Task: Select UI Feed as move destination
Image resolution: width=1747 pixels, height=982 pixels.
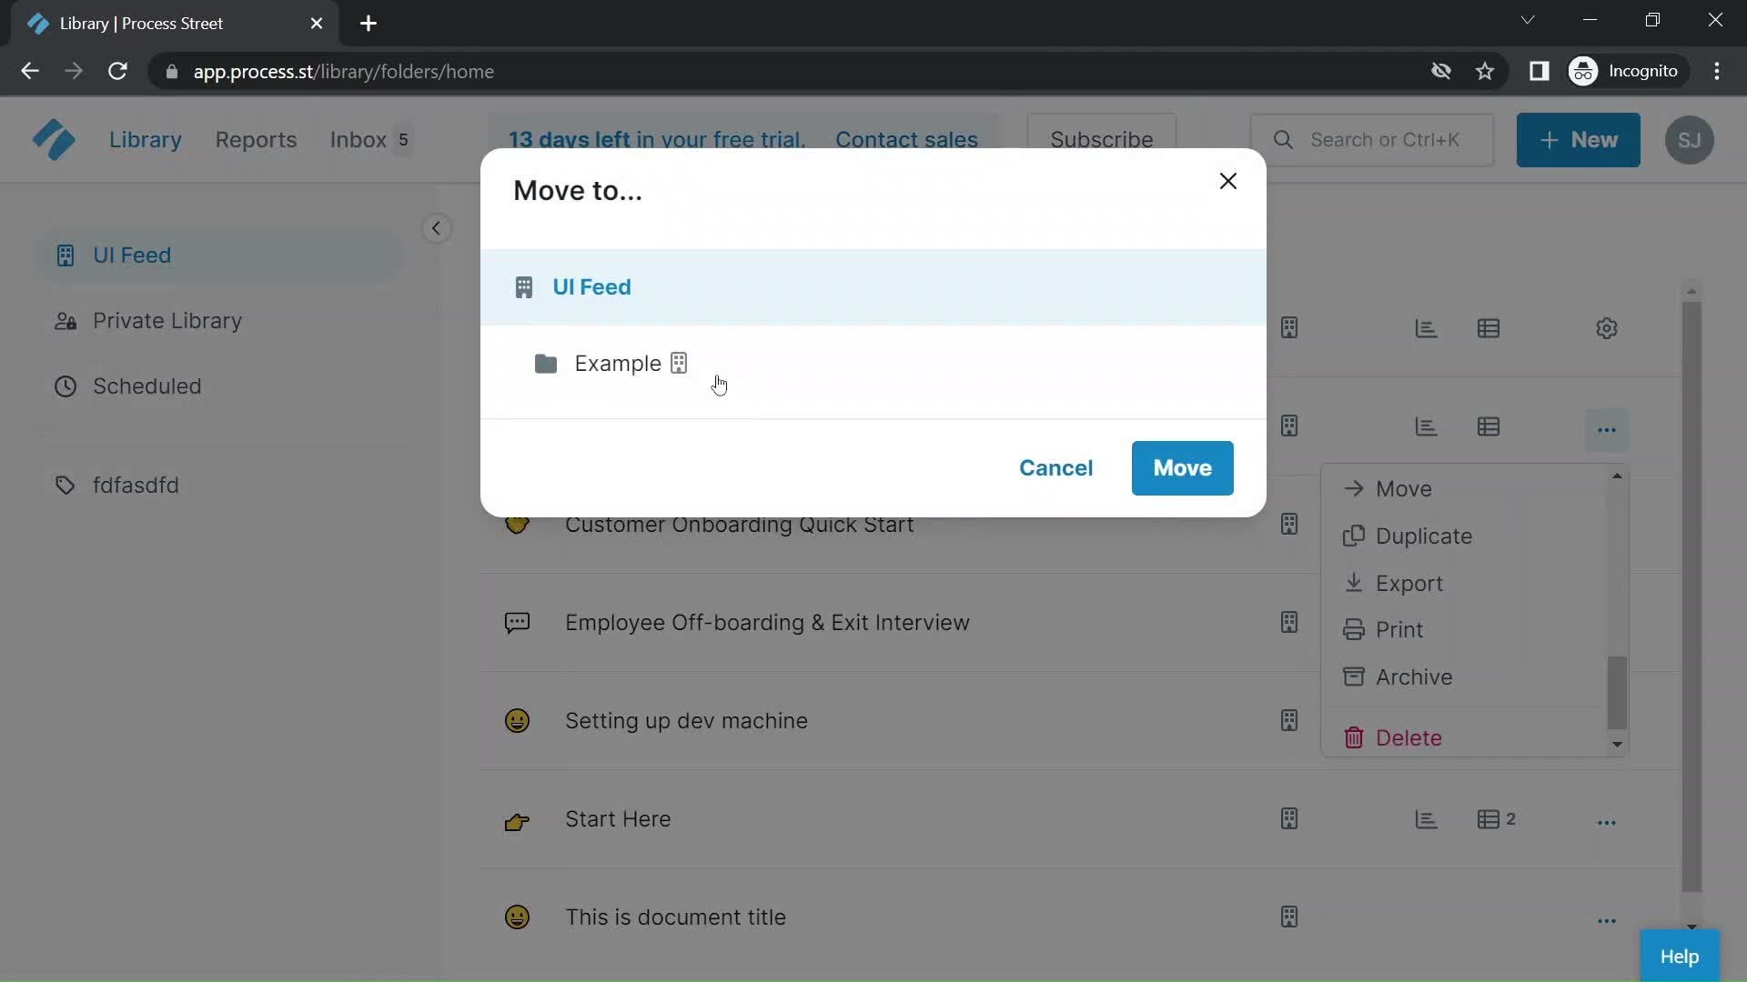Action: (x=592, y=286)
